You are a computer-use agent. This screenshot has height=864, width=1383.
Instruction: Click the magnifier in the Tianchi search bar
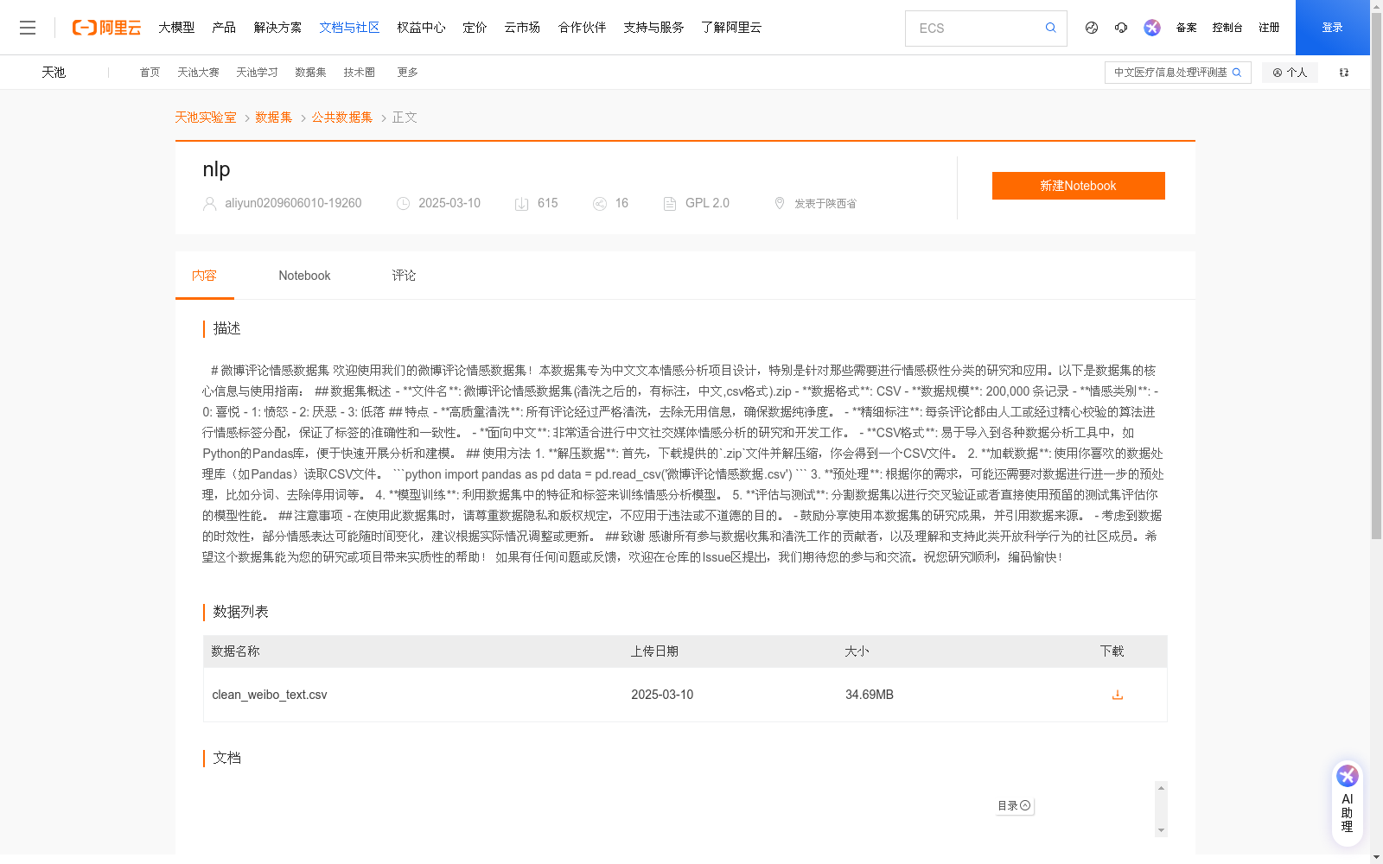1238,73
